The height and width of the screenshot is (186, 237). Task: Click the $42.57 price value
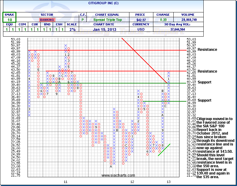tap(141, 20)
